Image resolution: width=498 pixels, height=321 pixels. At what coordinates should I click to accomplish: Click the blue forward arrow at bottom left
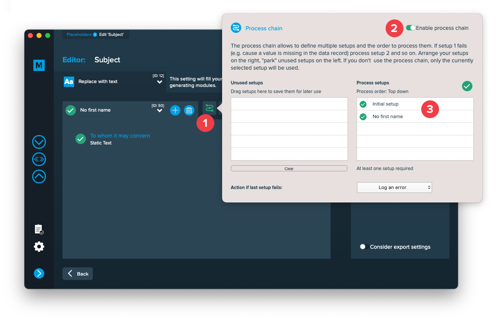39,273
